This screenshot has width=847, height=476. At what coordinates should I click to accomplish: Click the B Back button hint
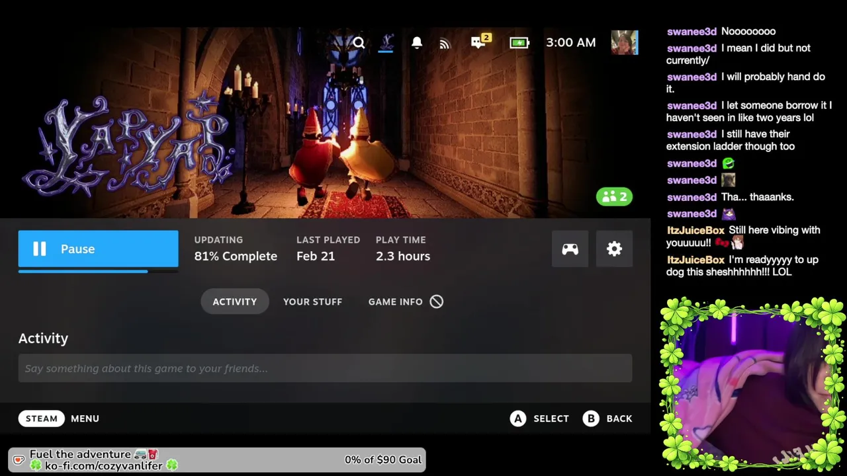(607, 418)
